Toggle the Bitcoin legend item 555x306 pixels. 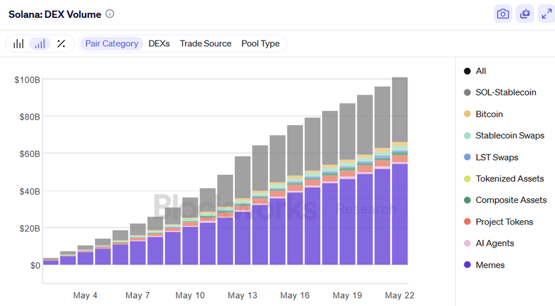point(489,114)
